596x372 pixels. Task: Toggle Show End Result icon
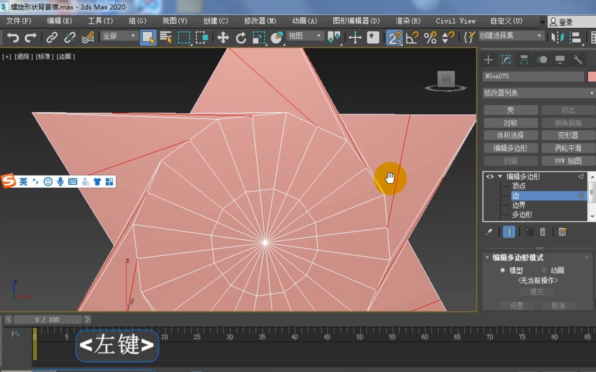(509, 232)
